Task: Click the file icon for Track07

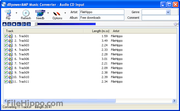Action: point(10,63)
